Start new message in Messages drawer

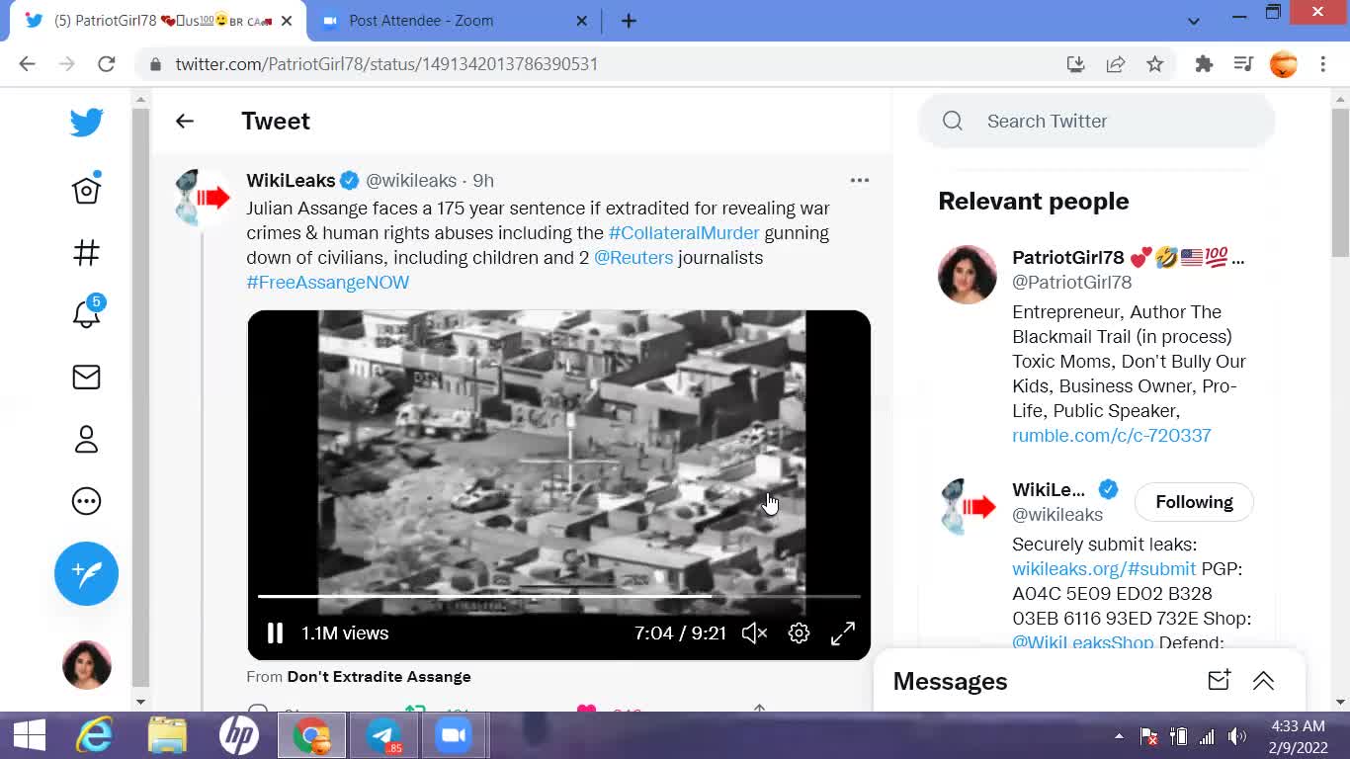(x=1219, y=681)
